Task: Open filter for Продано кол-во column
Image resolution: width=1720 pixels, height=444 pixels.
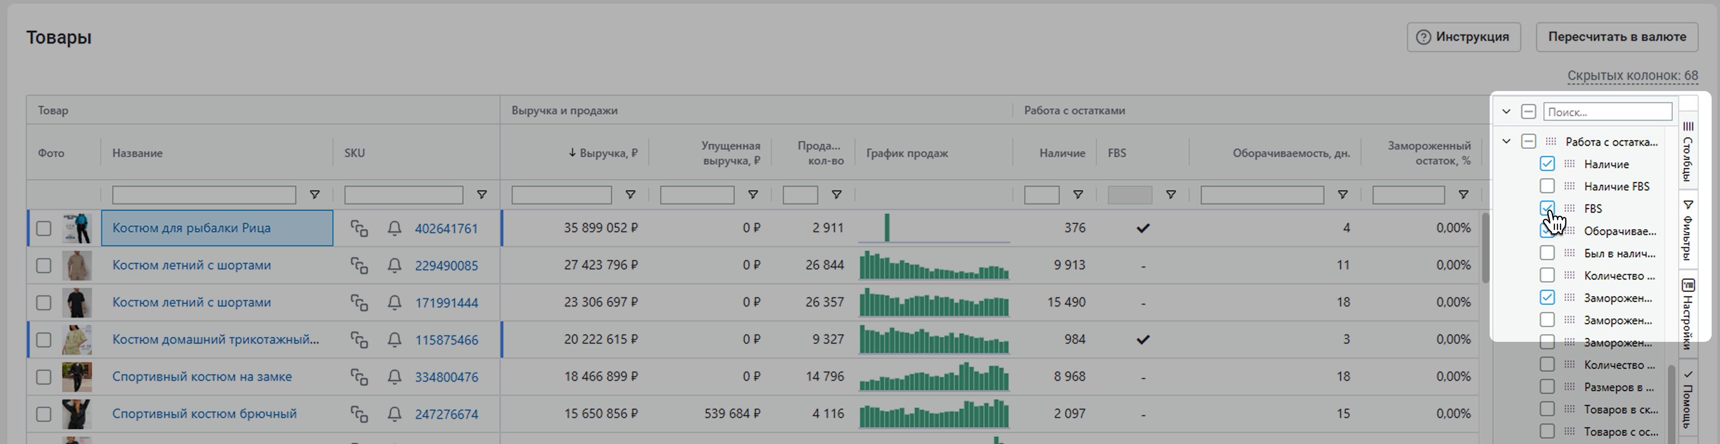Action: (836, 194)
